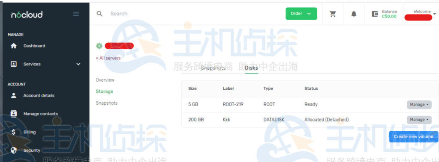
Task: Click the C$0.00 balance amount
Action: tap(389, 16)
